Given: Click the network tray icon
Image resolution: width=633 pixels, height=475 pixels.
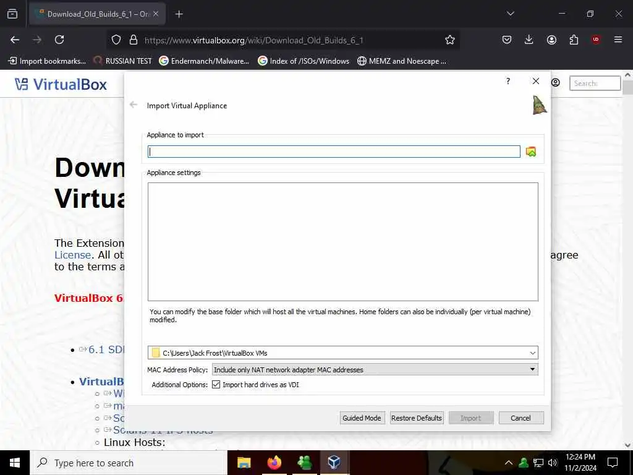Looking at the screenshot, I should 538,463.
